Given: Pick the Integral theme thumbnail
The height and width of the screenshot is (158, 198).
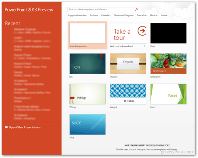Looking at the screenshot, I should [128, 94].
